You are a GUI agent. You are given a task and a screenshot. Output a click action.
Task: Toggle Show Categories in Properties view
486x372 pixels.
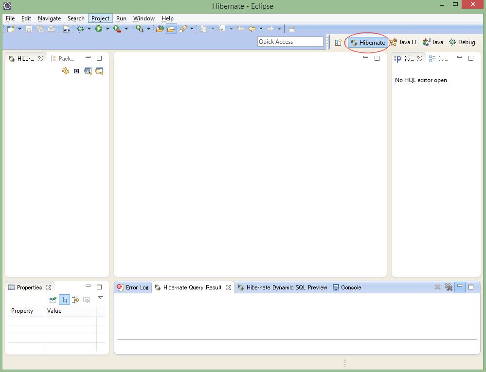65,300
